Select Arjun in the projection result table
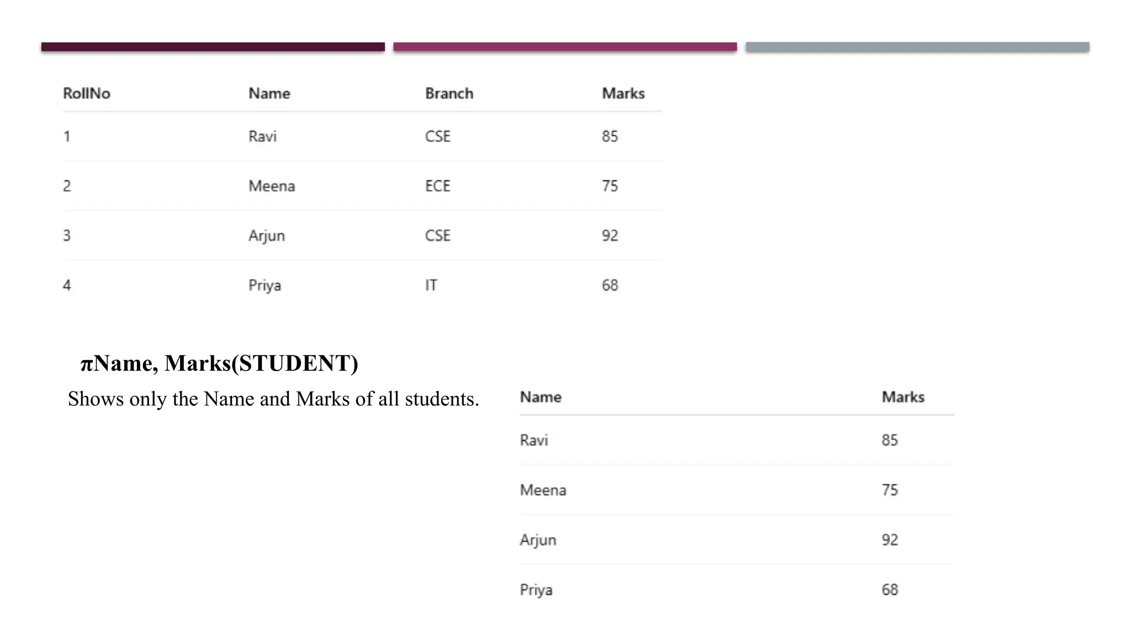 pyautogui.click(x=538, y=540)
